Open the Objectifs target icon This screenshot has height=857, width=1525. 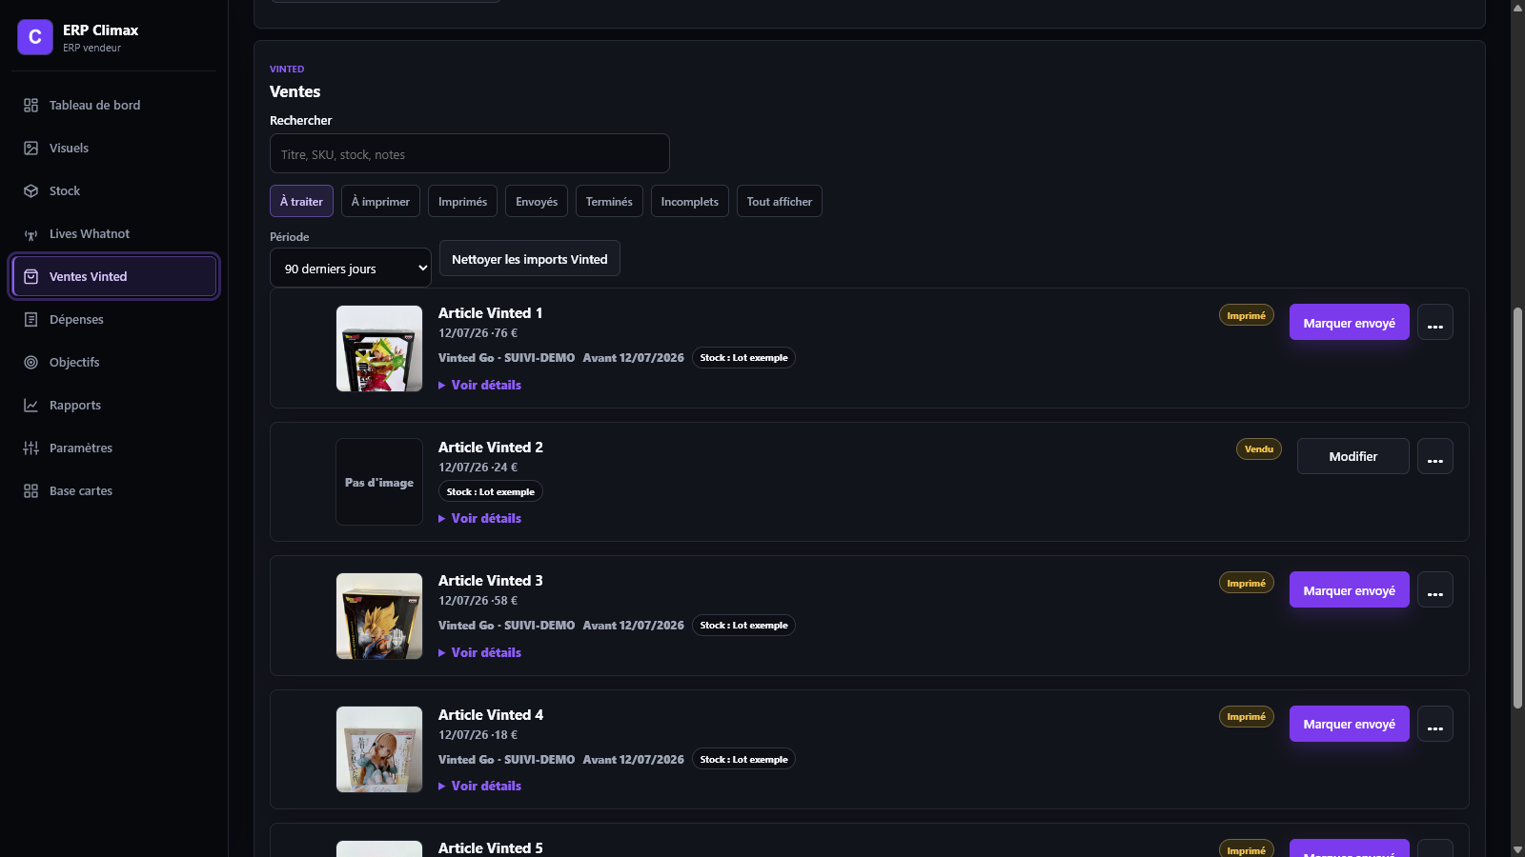[x=31, y=362]
